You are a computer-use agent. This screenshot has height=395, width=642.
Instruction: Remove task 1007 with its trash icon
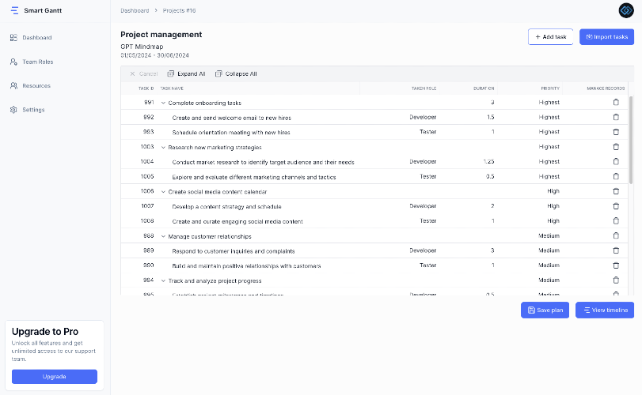coord(616,206)
